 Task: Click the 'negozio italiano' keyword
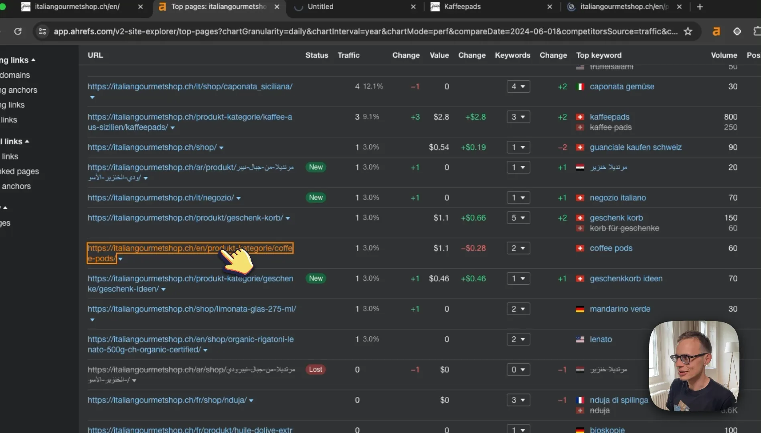click(618, 198)
